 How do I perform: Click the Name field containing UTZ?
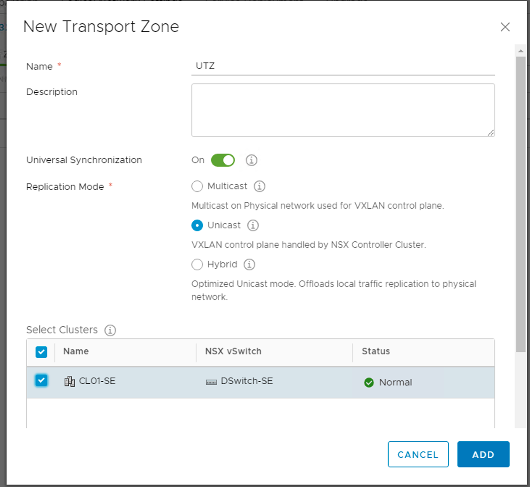pos(343,66)
